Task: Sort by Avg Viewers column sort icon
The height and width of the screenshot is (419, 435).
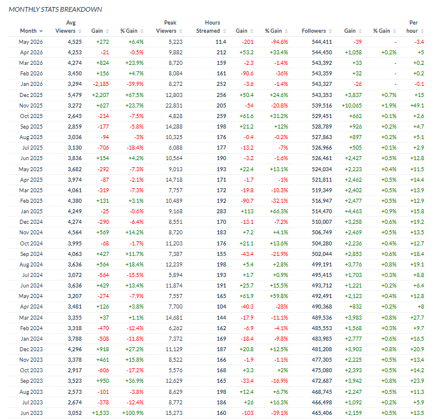Action: click(x=80, y=31)
